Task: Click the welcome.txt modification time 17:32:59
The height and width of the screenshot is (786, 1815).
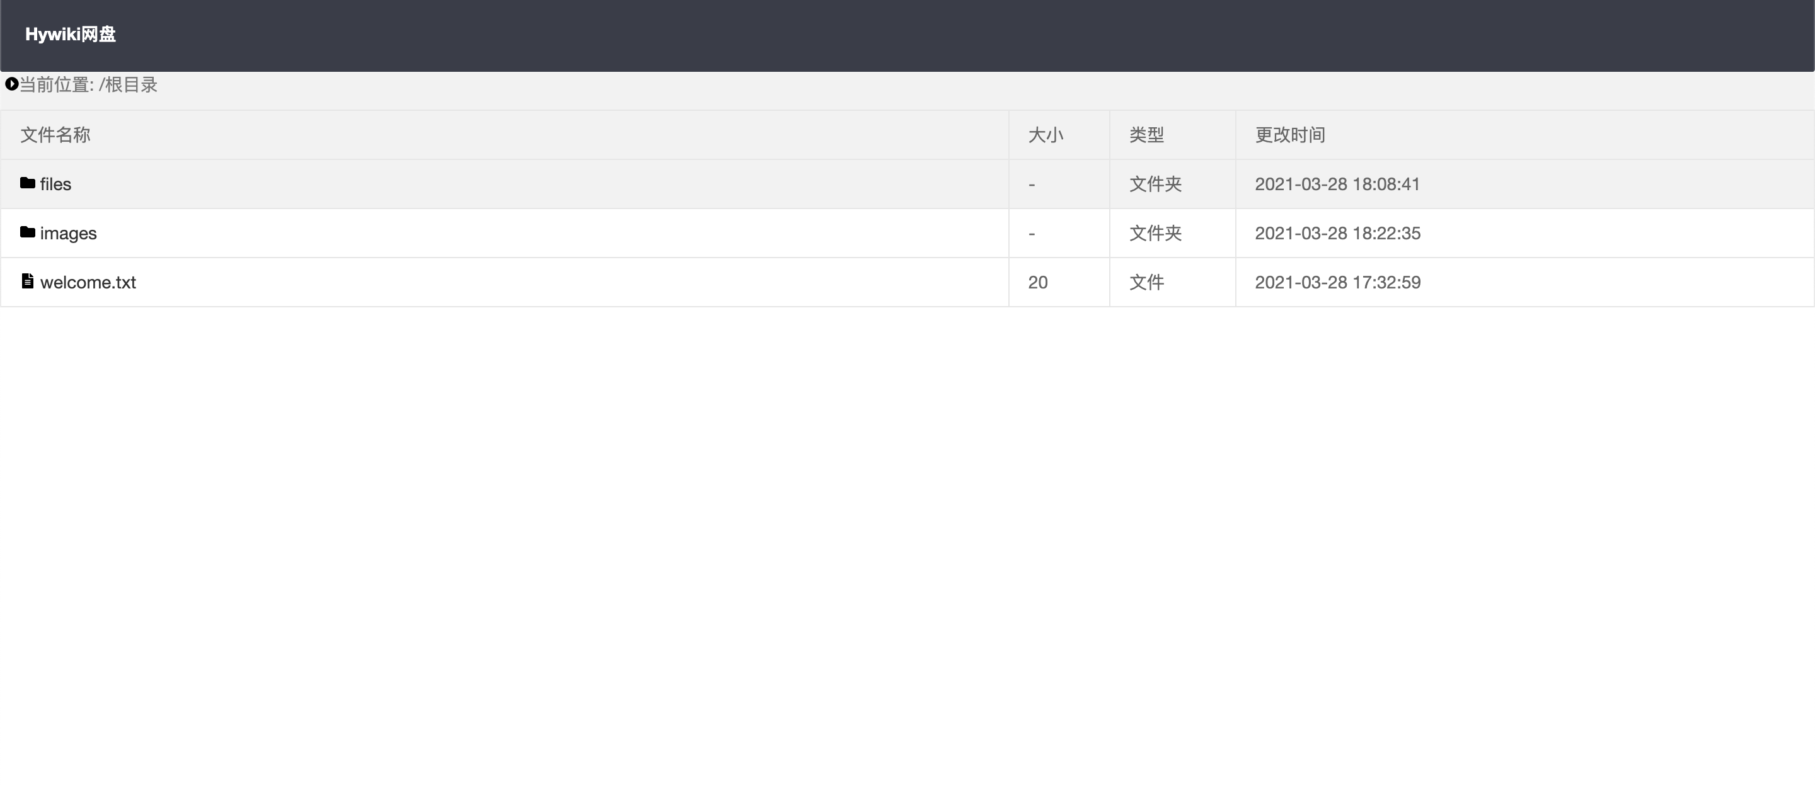Action: point(1337,282)
